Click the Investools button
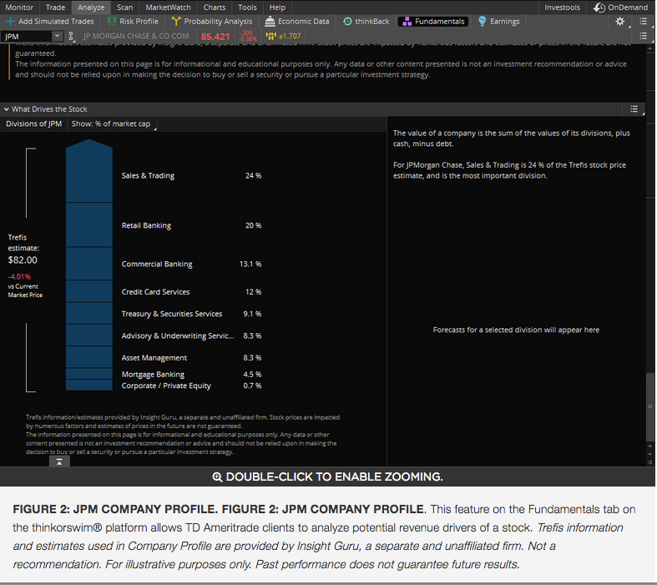This screenshot has height=585, width=657. tap(563, 8)
